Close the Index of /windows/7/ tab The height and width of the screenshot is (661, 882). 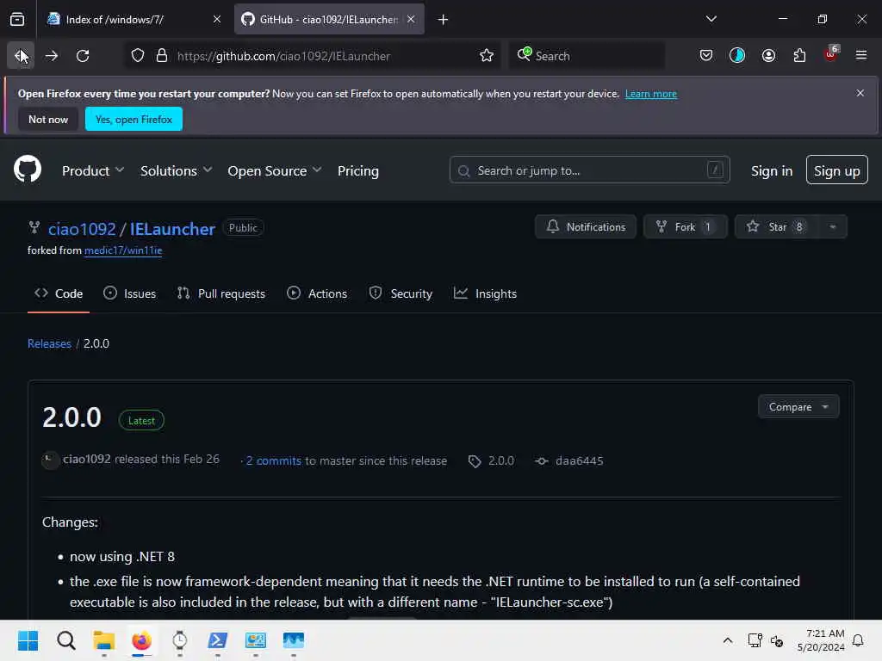(216, 20)
